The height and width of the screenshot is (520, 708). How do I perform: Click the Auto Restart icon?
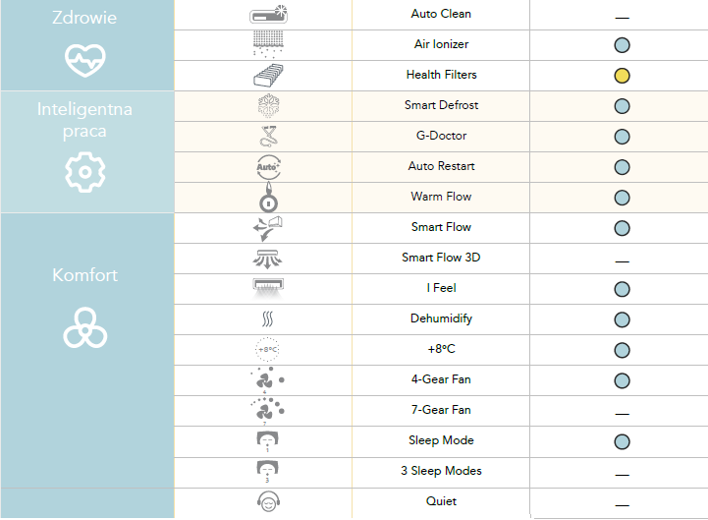click(x=267, y=167)
